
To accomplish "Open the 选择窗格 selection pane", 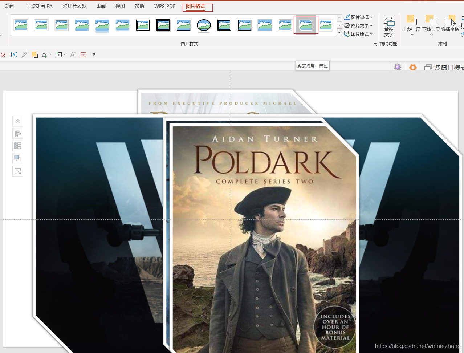I will tap(450, 23).
